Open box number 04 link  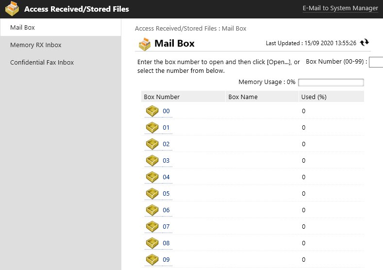[166, 177]
